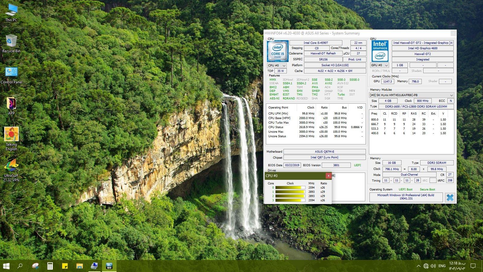Open the Windows Start menu
This screenshot has height=272, width=483.
[6, 266]
